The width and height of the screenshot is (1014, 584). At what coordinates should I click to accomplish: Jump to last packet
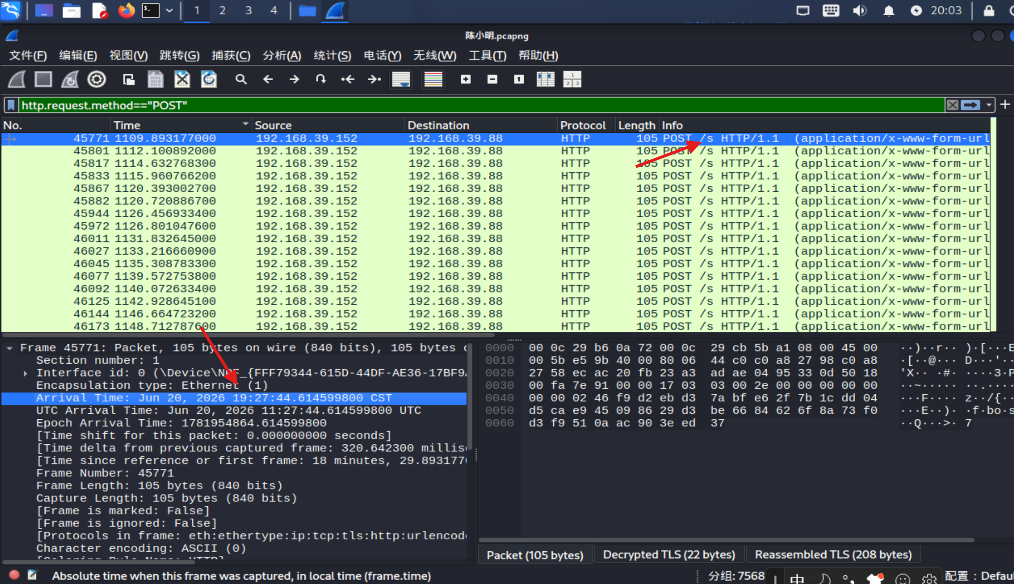[374, 79]
